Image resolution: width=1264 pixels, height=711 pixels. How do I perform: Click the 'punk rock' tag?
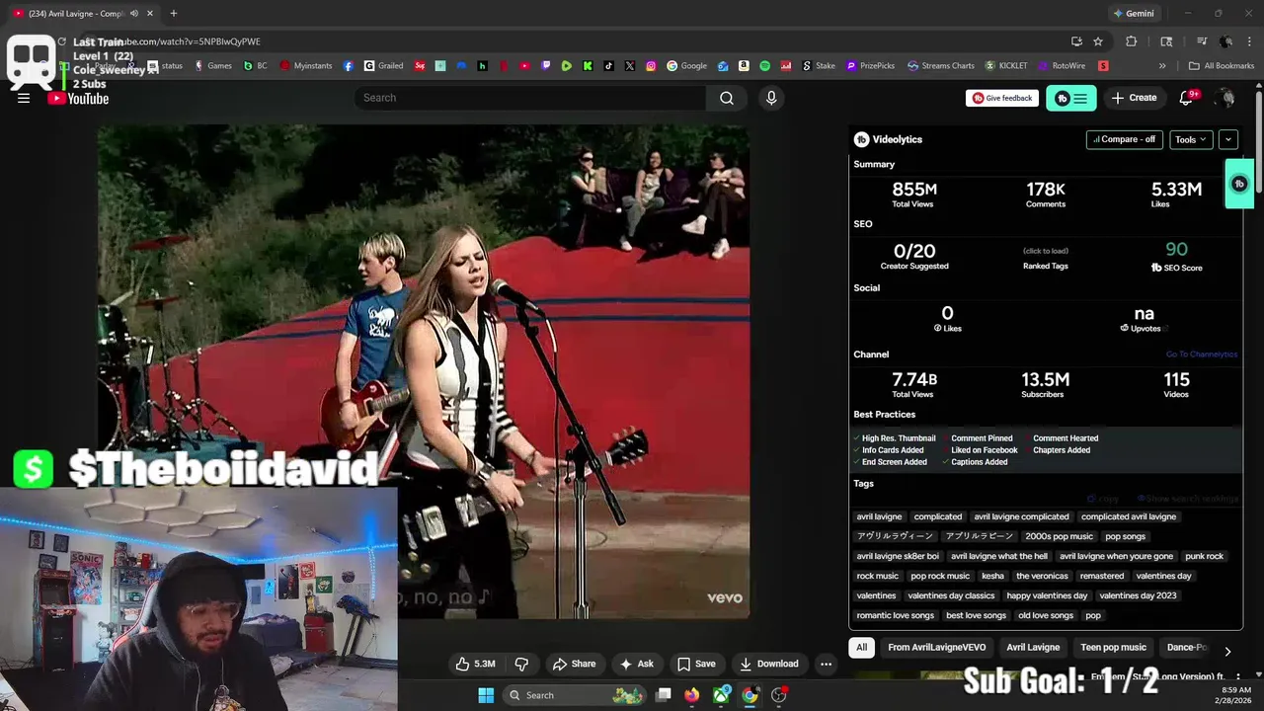[1204, 556]
